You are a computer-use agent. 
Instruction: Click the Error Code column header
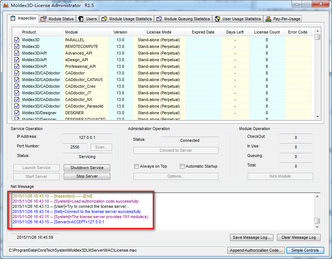coord(297,32)
